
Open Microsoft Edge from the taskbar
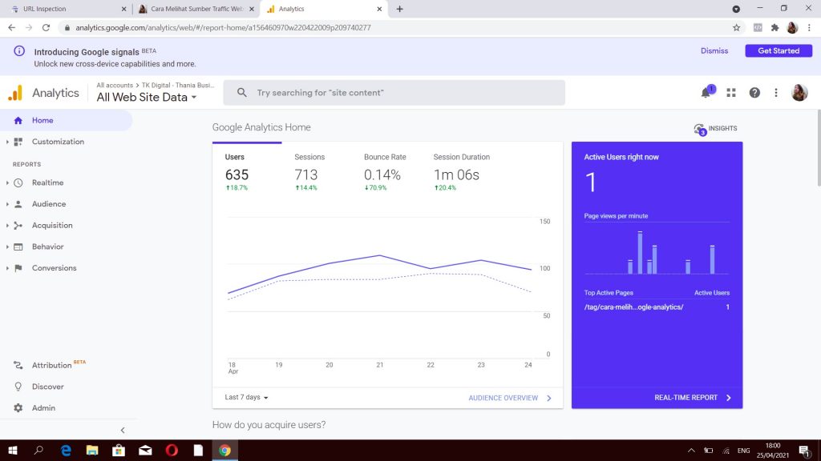[x=66, y=450]
